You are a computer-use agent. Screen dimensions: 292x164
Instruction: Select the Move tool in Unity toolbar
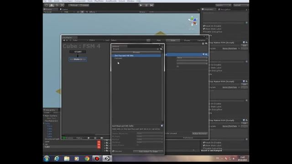coord(52,5)
